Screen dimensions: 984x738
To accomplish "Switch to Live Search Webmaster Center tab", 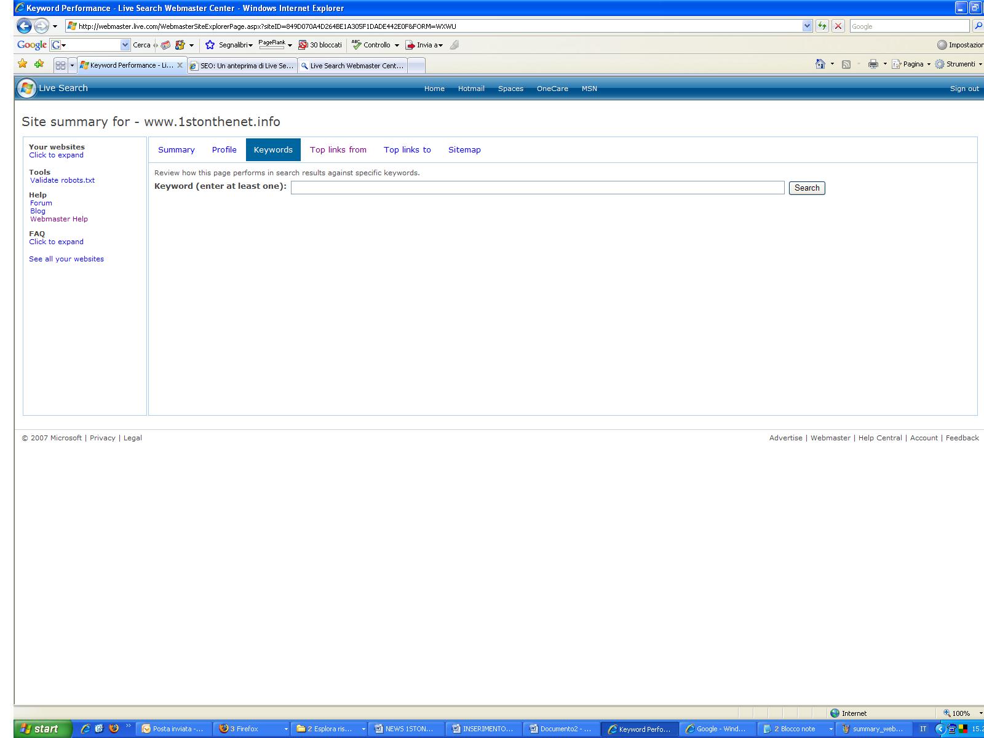I will point(352,66).
